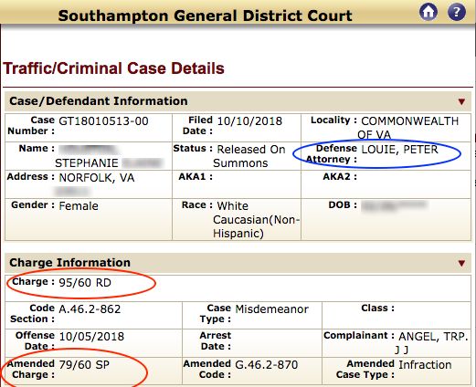Click the Misdemeanor case type value
The height and width of the screenshot is (387, 476).
click(271, 309)
